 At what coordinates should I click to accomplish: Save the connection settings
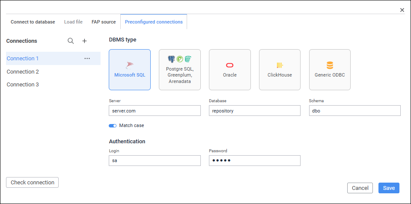(x=389, y=188)
